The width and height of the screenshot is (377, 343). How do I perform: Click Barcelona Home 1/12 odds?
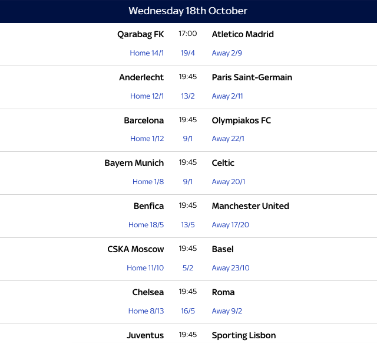coord(147,139)
